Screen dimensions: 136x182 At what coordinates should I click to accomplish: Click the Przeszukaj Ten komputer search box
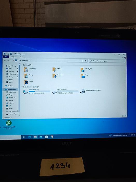[107, 61]
